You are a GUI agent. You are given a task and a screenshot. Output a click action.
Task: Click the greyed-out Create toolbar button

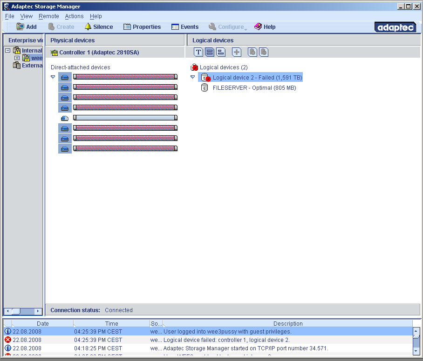tap(61, 27)
